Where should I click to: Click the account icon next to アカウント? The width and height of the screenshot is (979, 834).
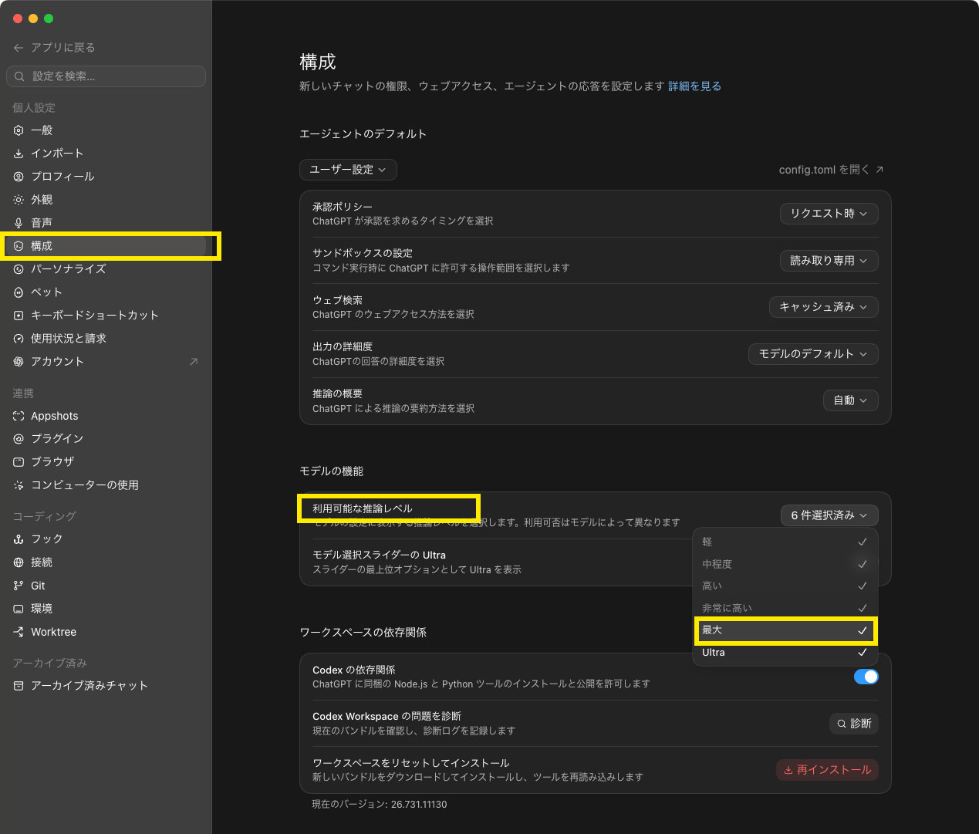click(19, 362)
